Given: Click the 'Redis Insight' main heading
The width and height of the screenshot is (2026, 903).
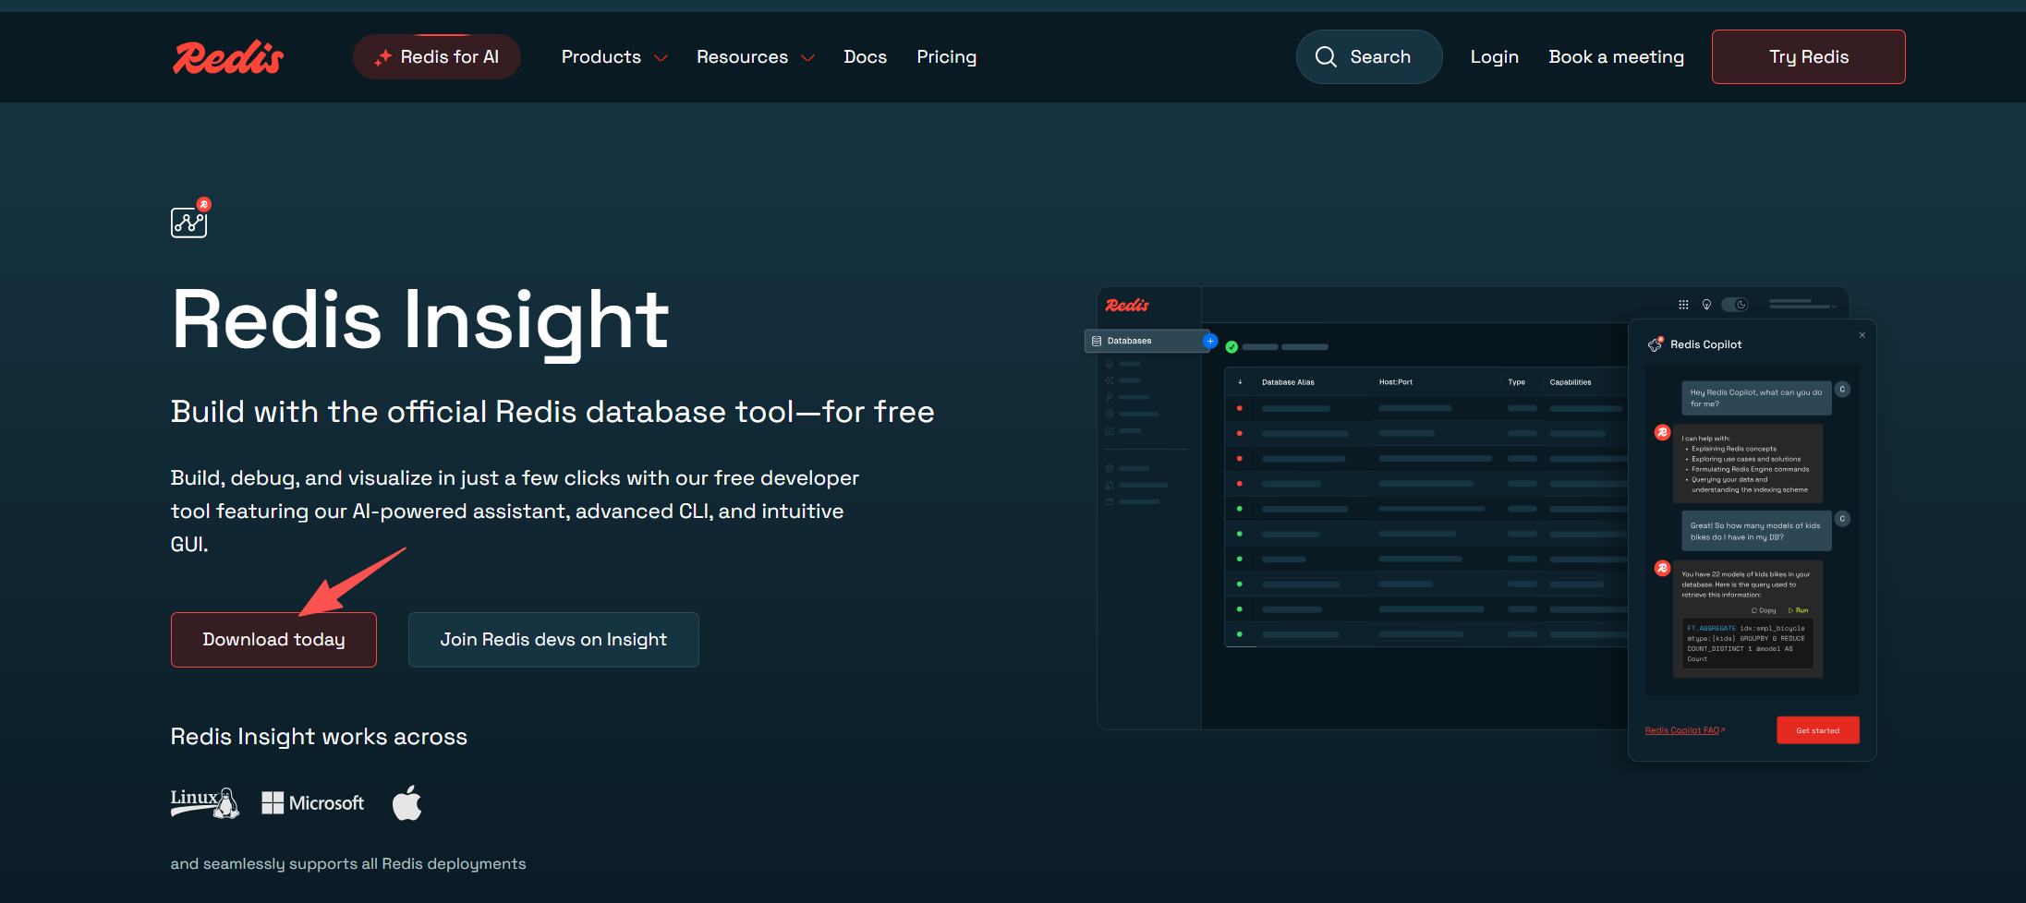Looking at the screenshot, I should [x=420, y=320].
